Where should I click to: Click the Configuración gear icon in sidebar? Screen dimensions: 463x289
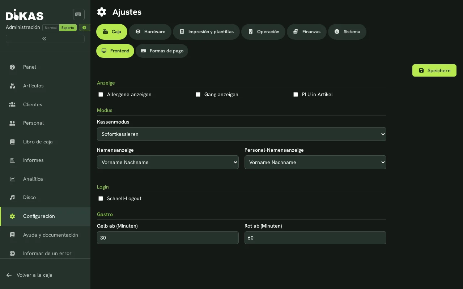(x=12, y=216)
